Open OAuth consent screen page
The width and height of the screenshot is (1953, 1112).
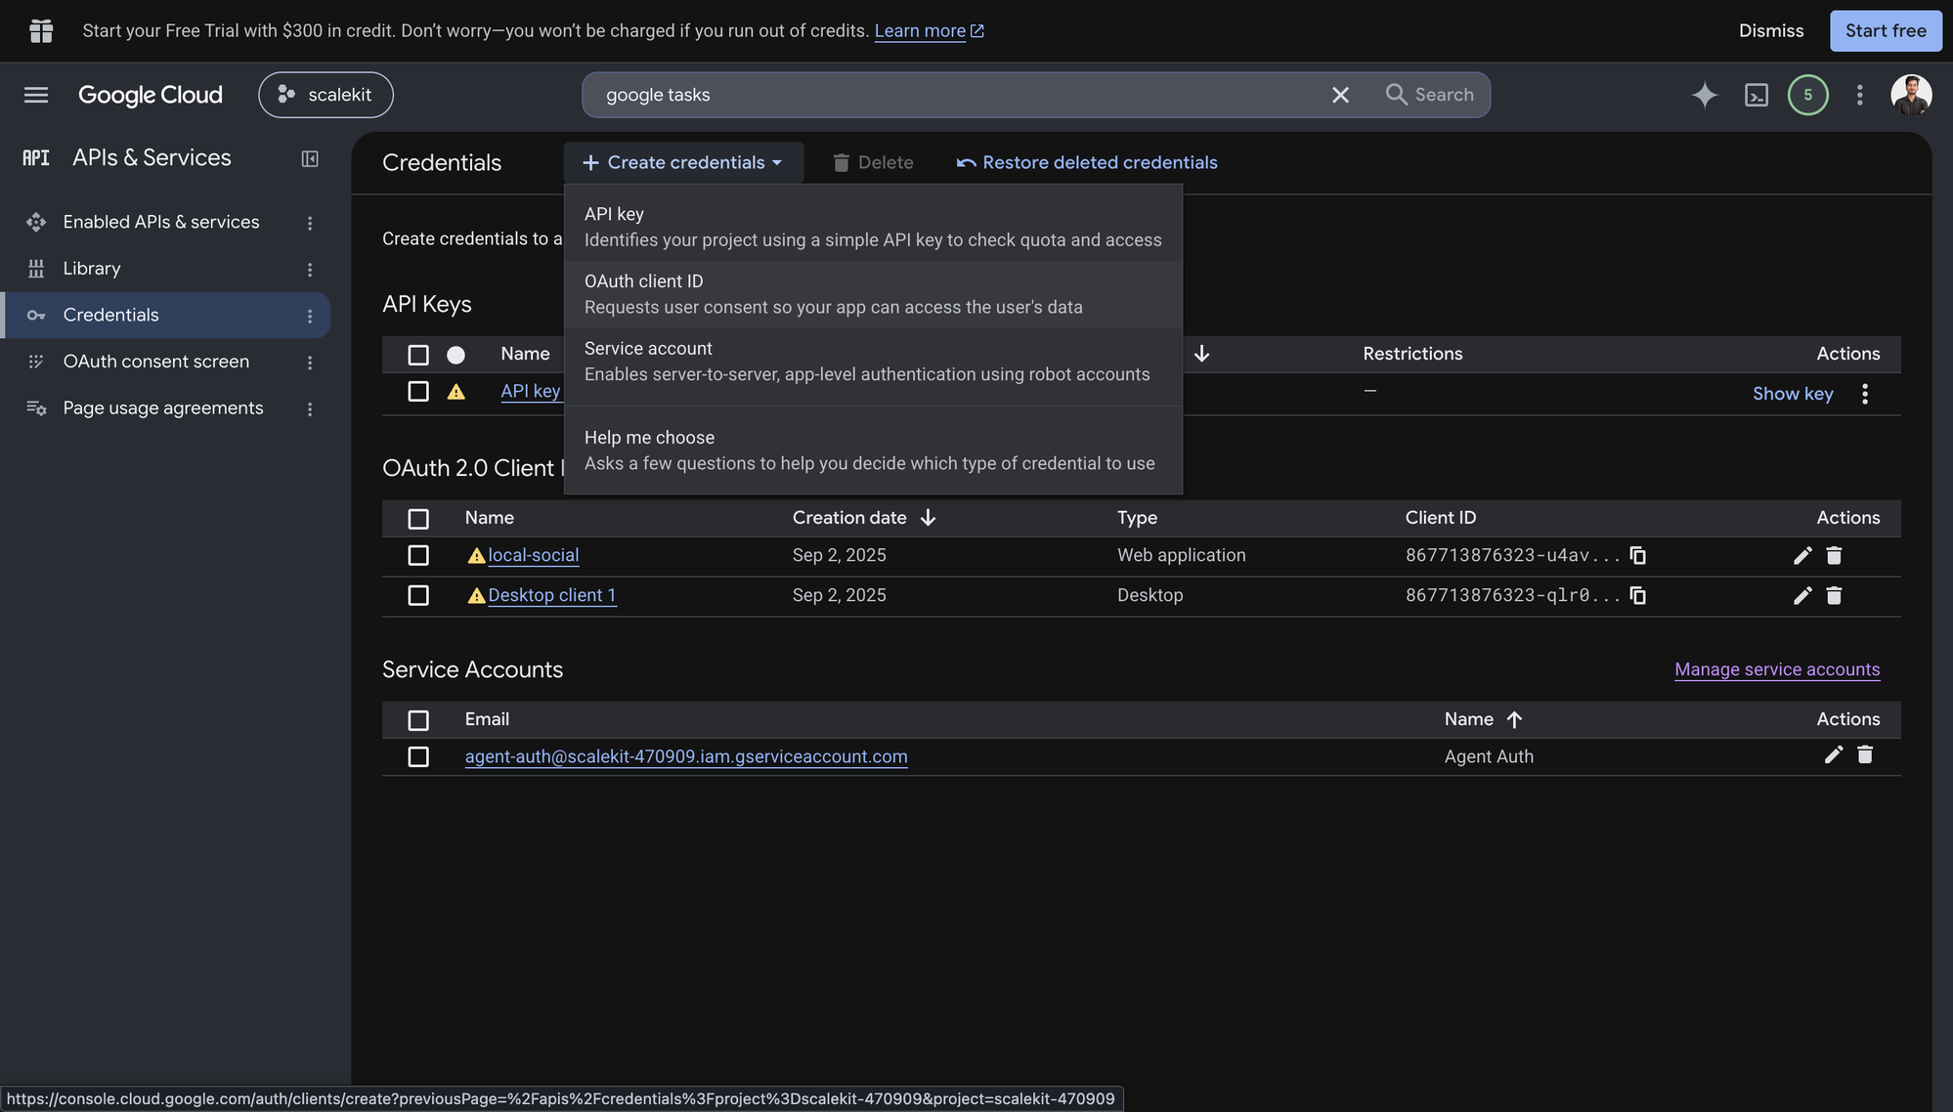[156, 361]
